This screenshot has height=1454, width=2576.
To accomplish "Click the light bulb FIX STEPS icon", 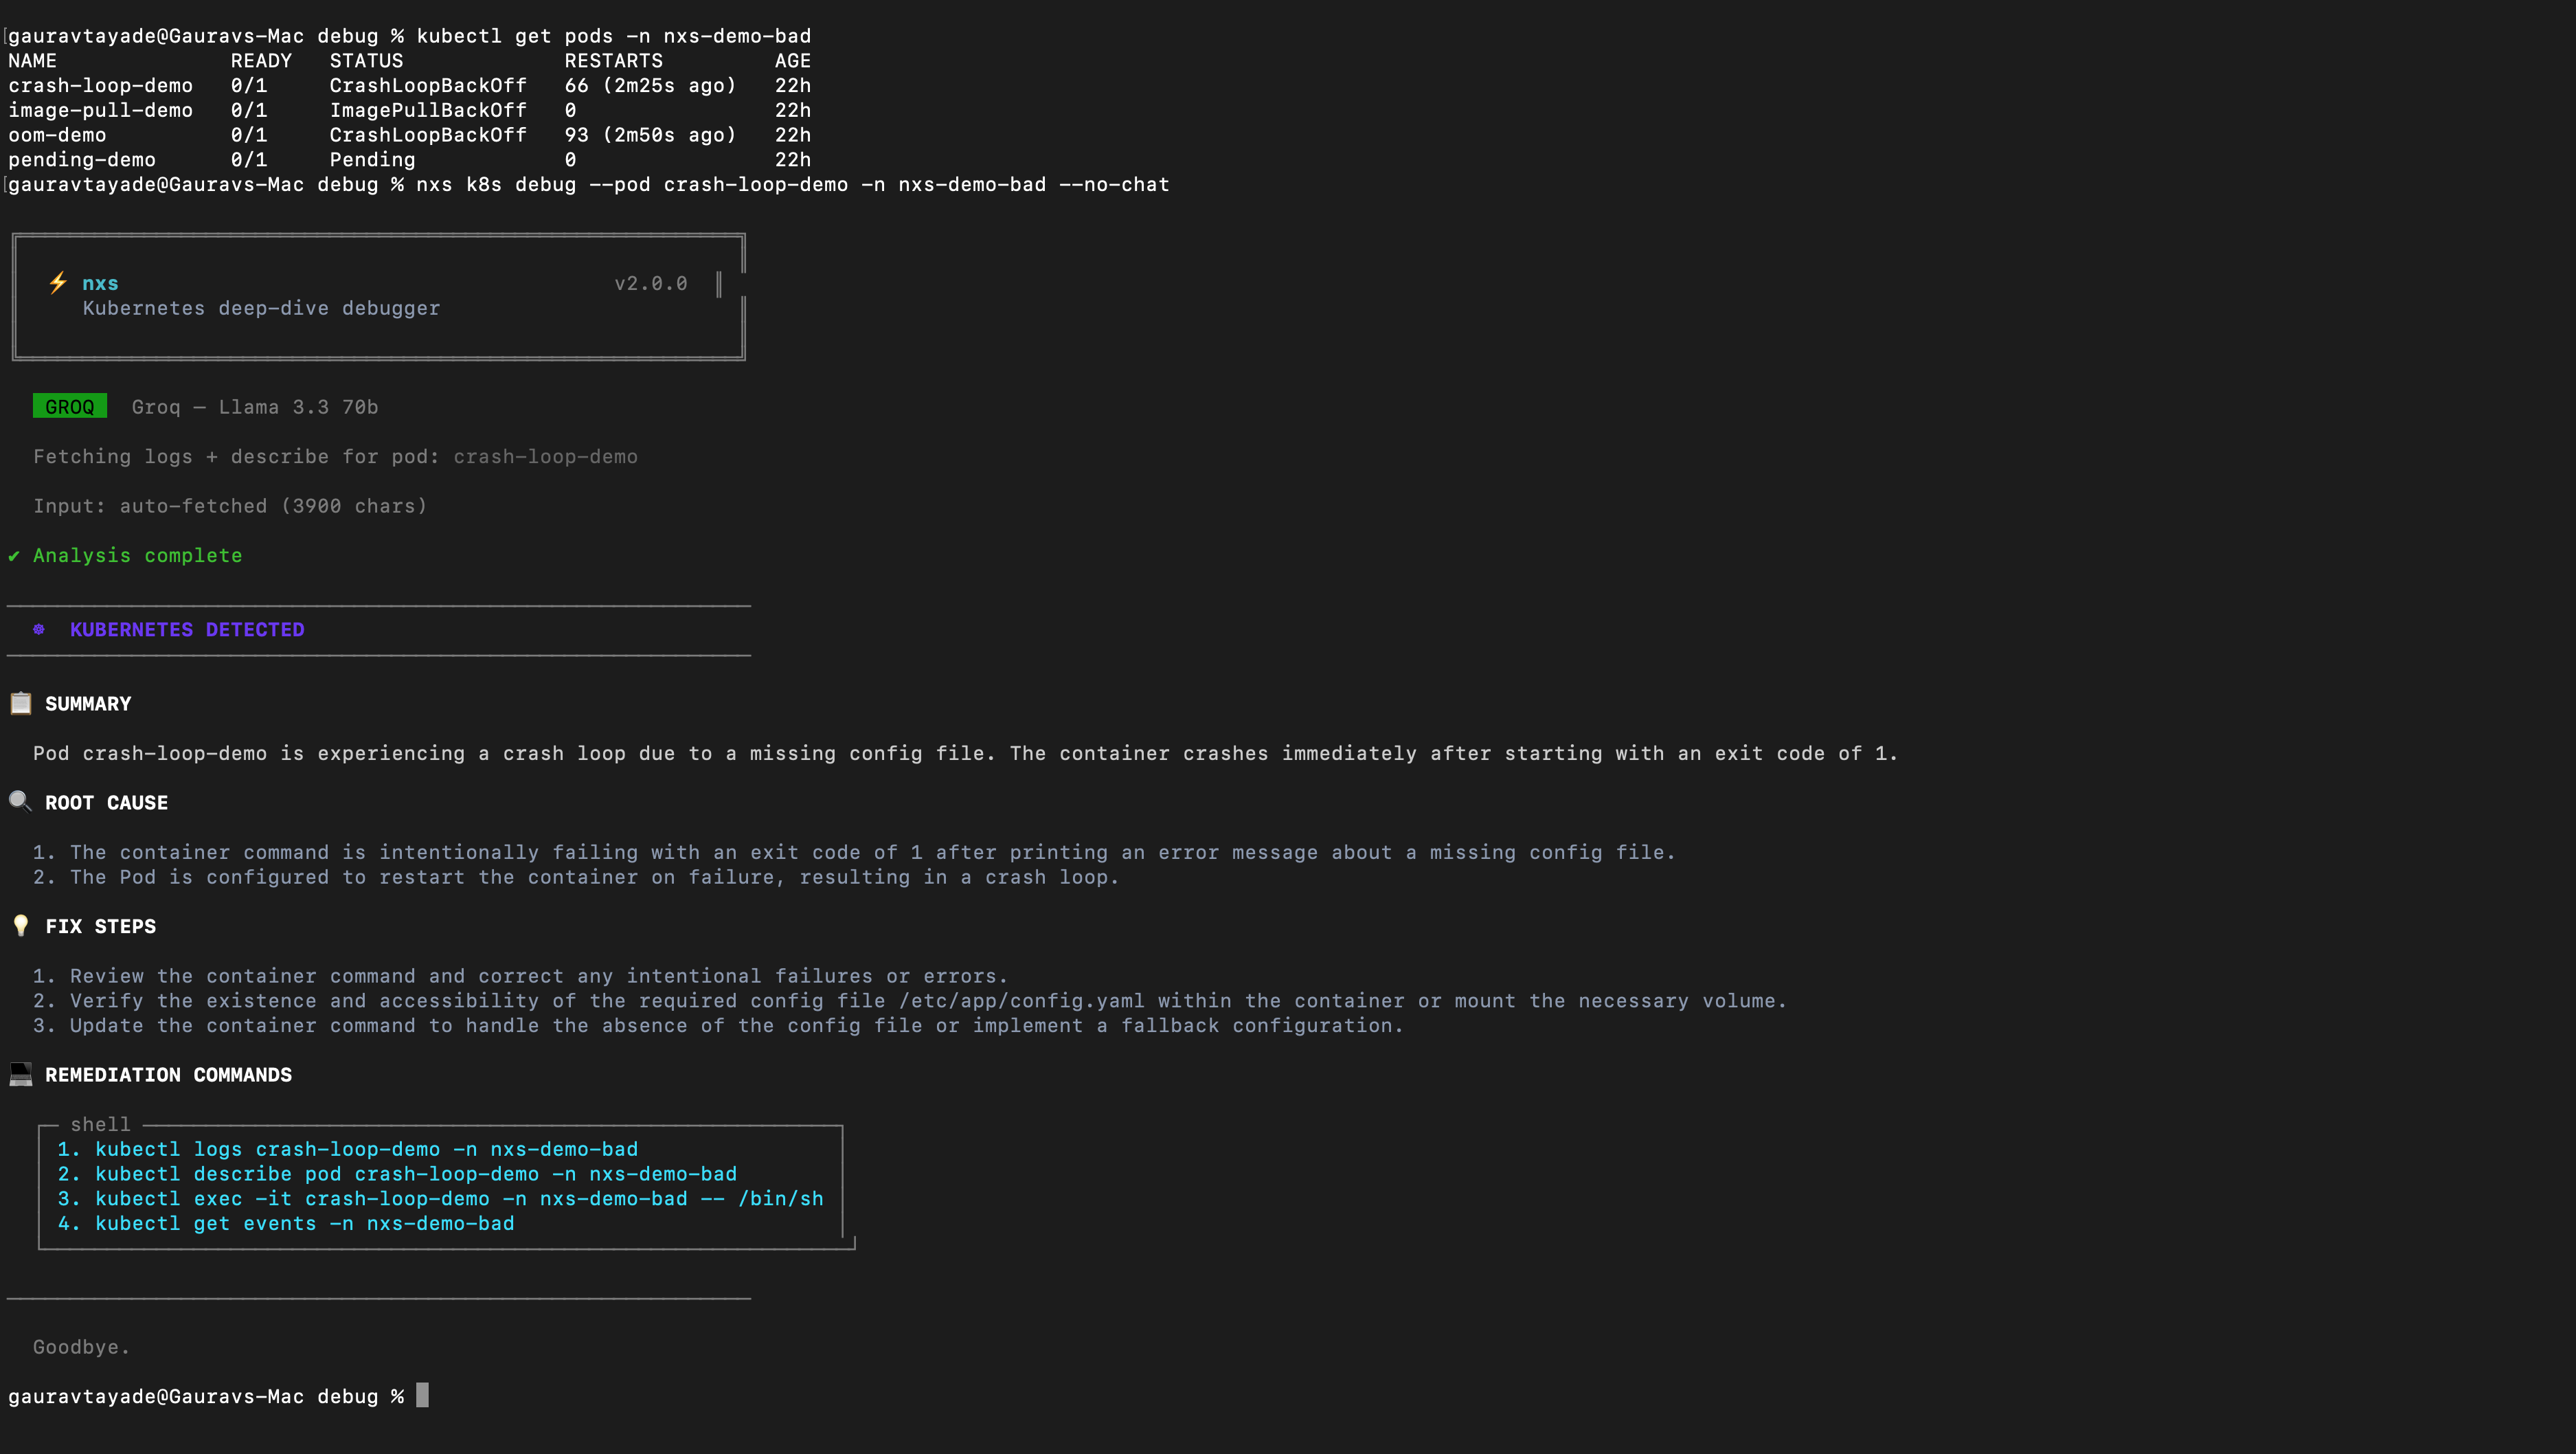I will coord(20,925).
